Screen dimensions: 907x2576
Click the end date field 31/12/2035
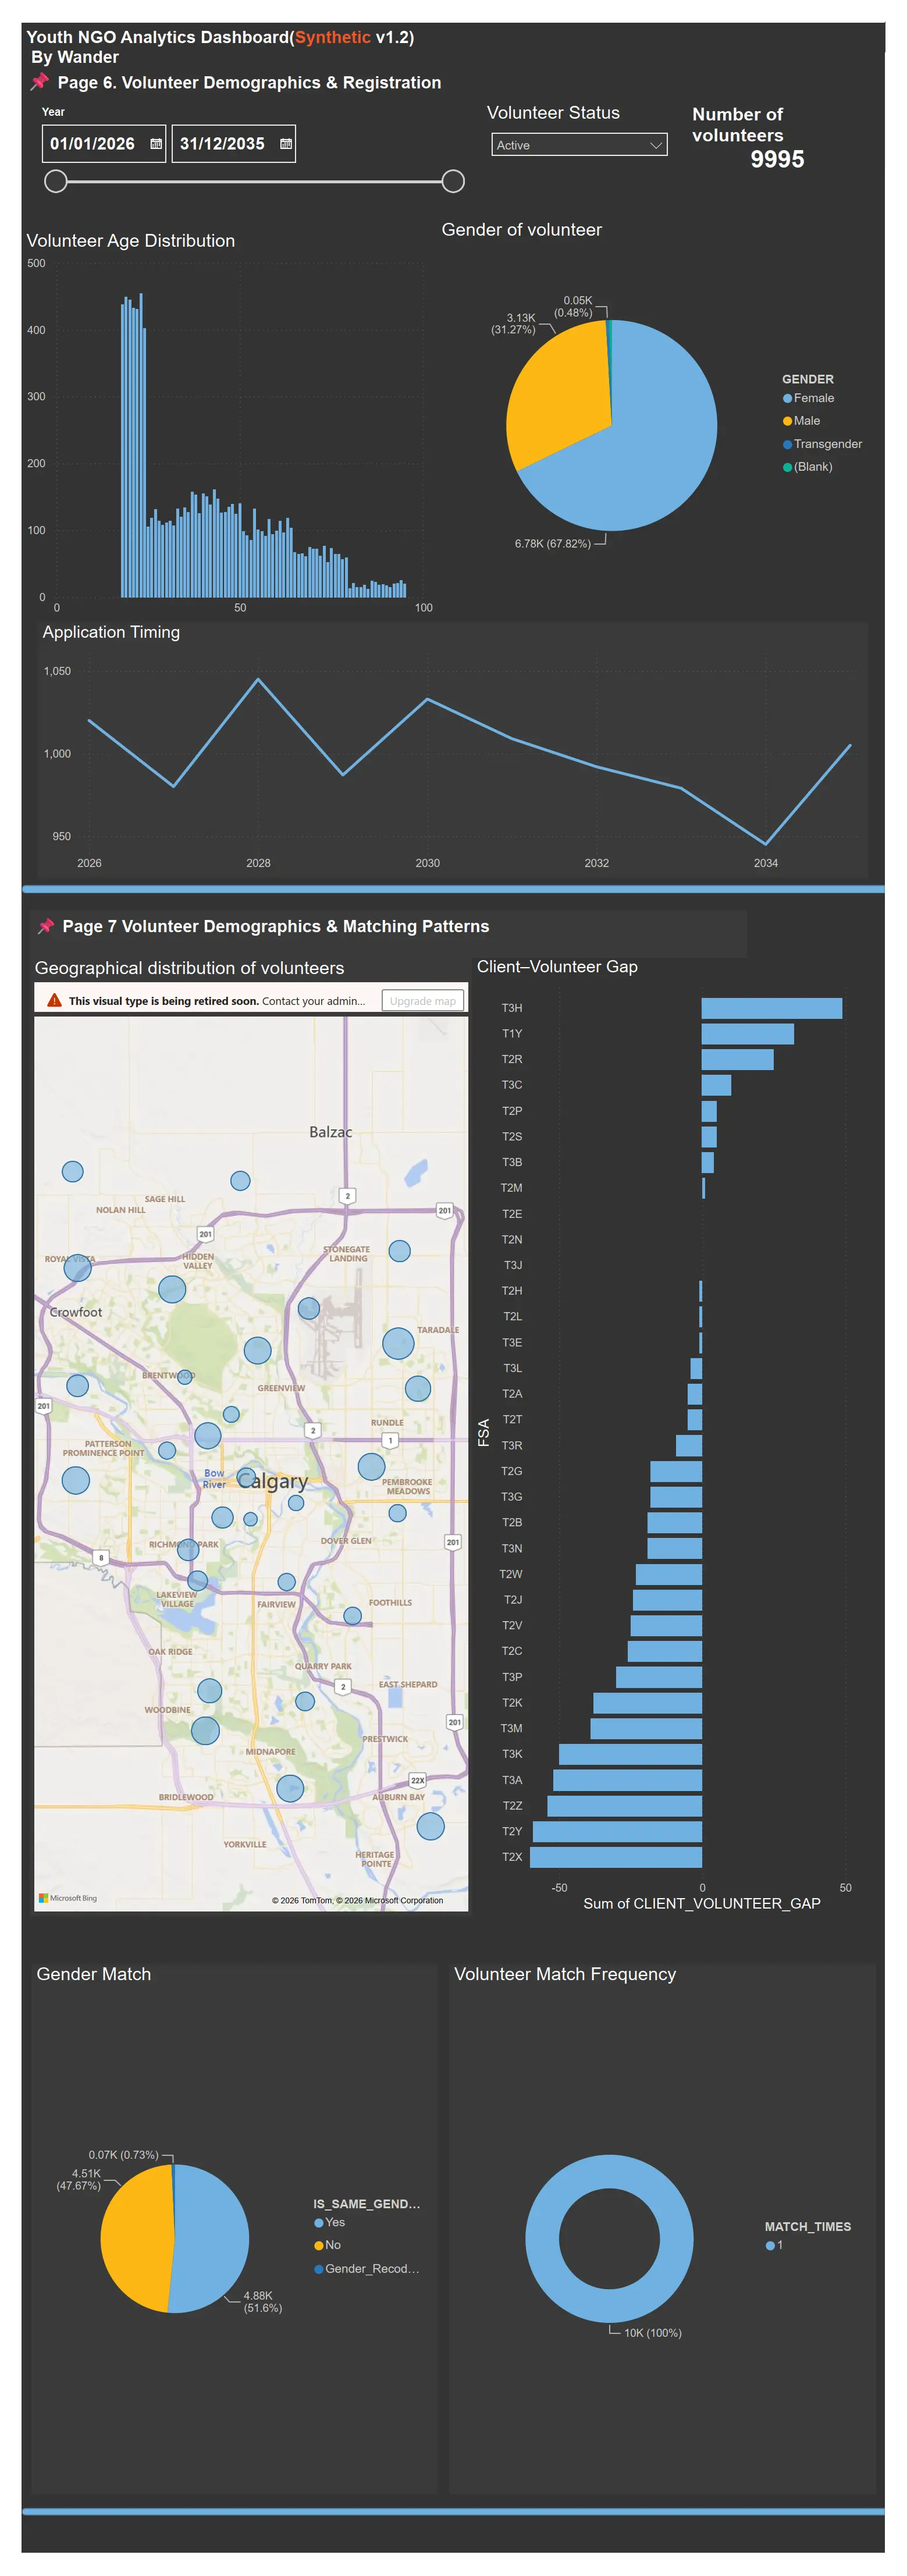point(234,144)
